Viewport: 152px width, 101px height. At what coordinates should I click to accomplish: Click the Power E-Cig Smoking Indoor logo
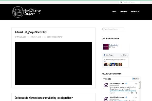[x=26, y=12]
